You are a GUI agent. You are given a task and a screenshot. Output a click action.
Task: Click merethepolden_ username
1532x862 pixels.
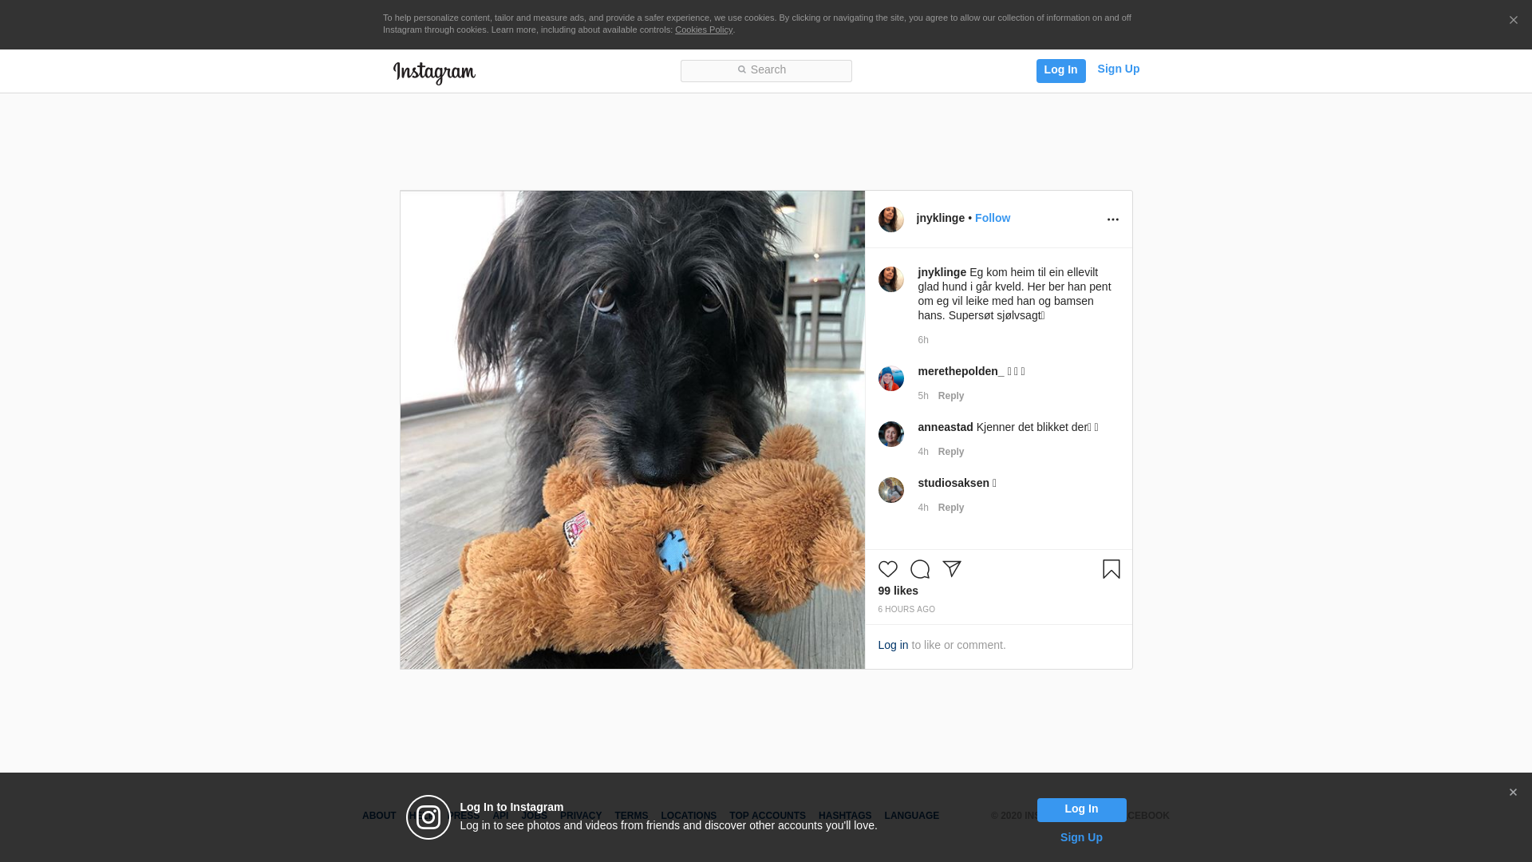961,371
